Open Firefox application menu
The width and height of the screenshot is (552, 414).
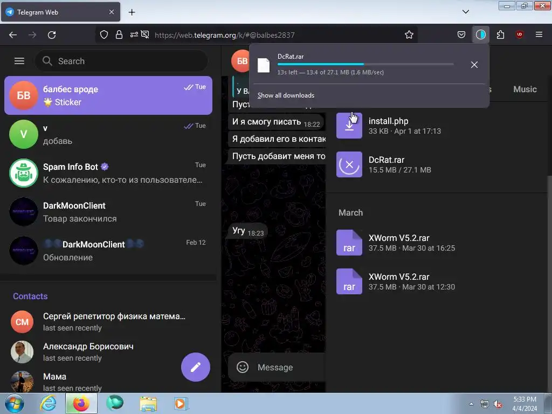coord(539,34)
